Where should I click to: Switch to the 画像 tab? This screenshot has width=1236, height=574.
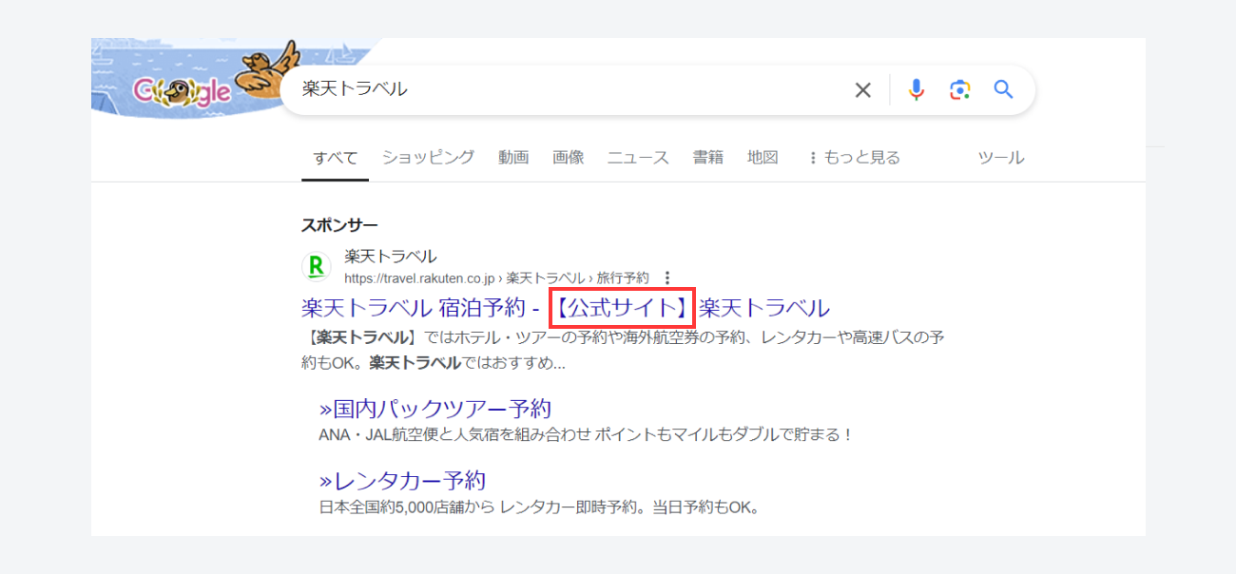569,158
